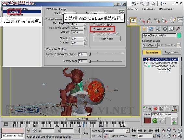Open the Selected key filter dropdown

click(x=128, y=131)
